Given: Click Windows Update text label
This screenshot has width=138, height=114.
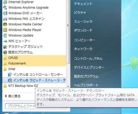Looking at the screenshot, I should pos(21,35).
